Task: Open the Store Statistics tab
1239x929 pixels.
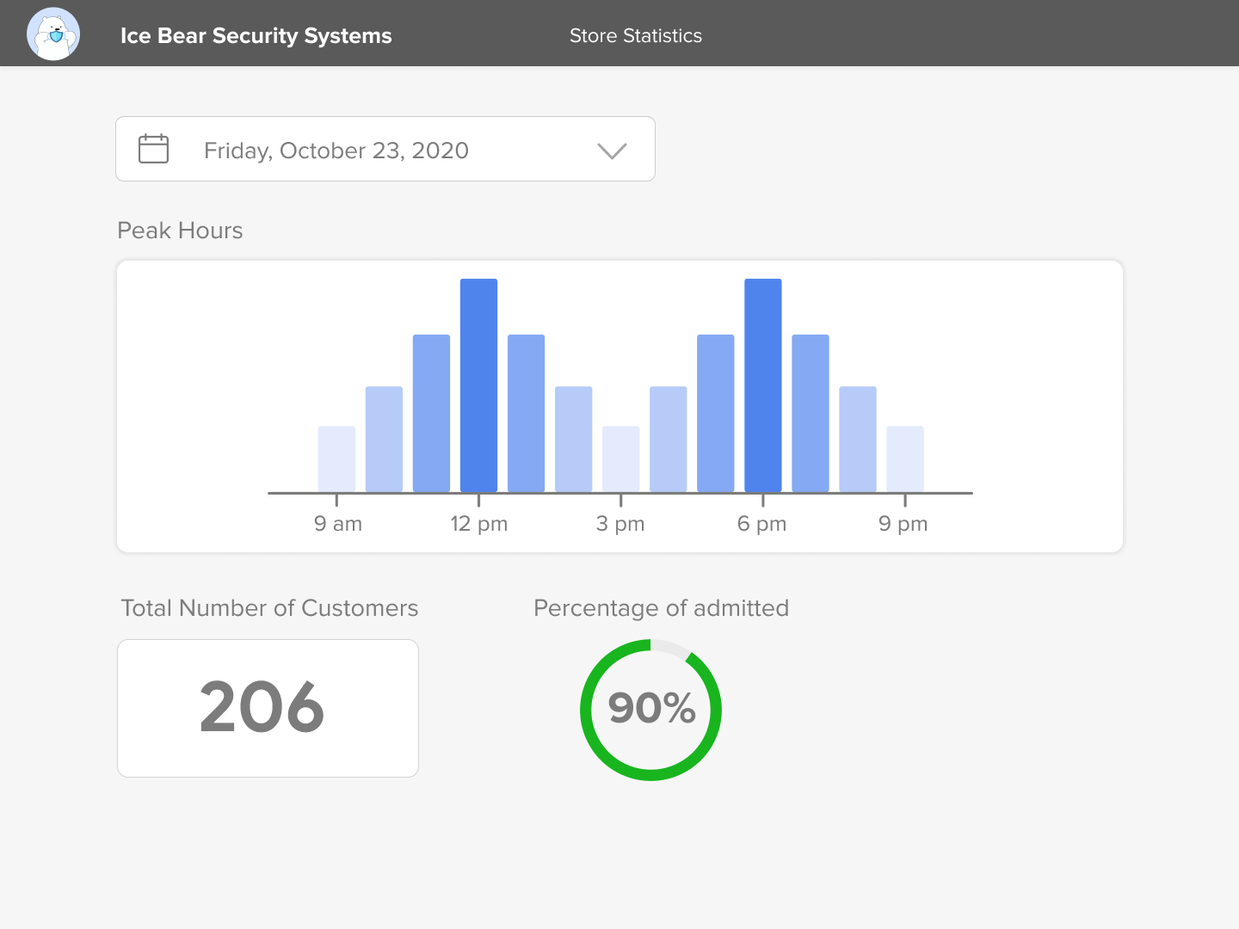Action: pos(636,36)
